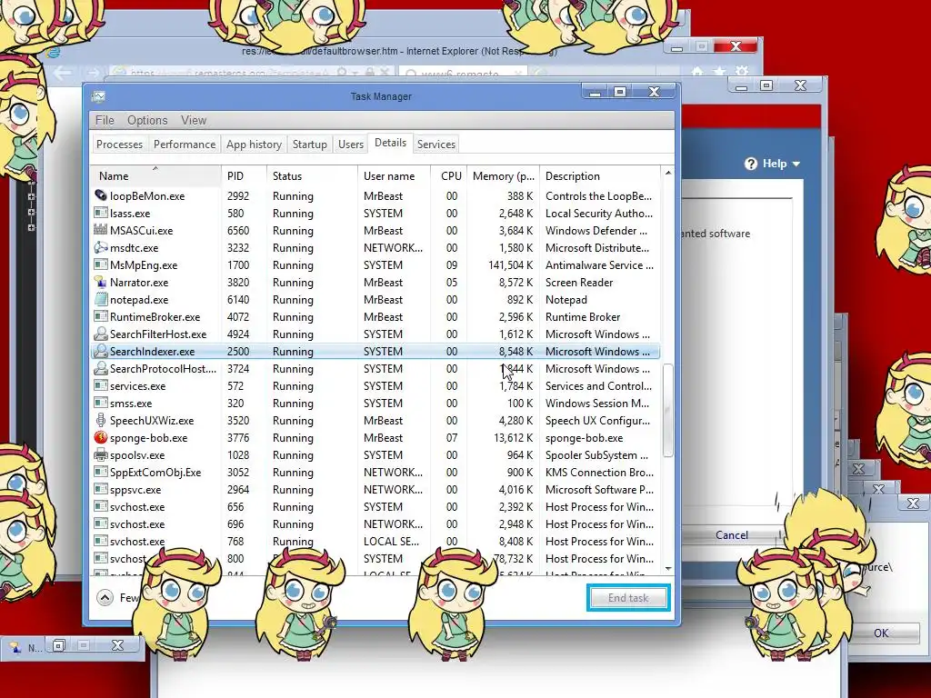Switch to the Services tab
Screen dimensions: 931x698
(435, 145)
